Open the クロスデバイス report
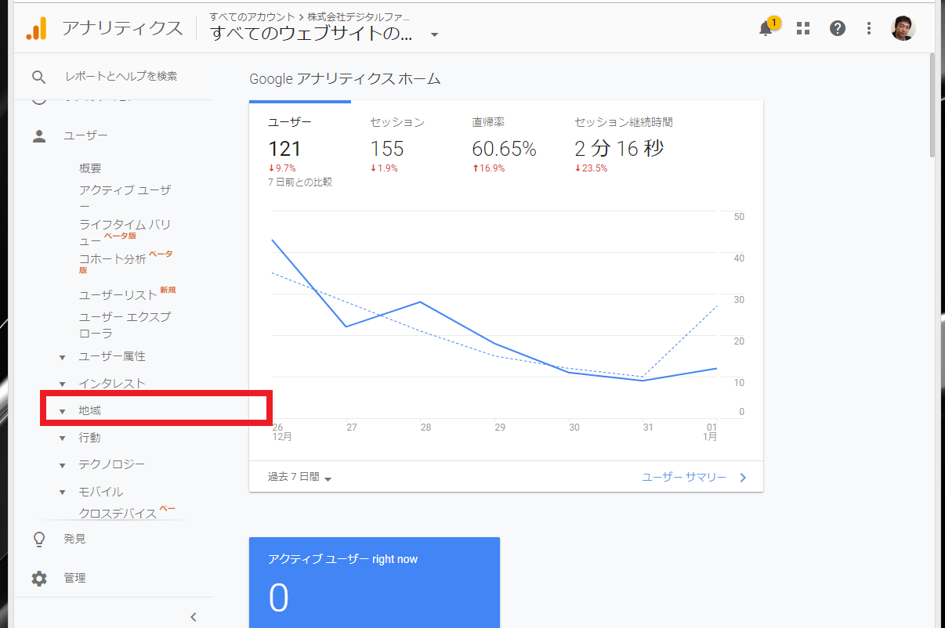Image resolution: width=945 pixels, height=628 pixels. coord(118,514)
